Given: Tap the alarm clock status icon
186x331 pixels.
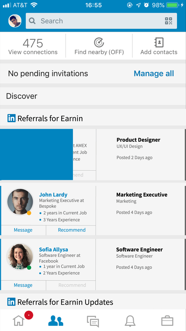Looking at the screenshot, I should click(x=146, y=5).
